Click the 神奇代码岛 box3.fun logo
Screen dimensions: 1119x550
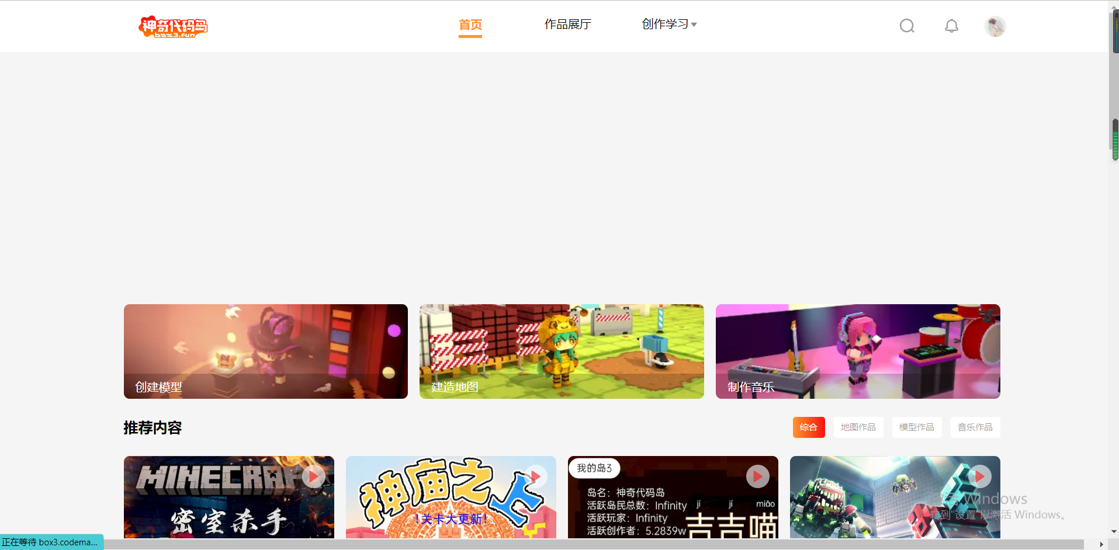point(173,27)
